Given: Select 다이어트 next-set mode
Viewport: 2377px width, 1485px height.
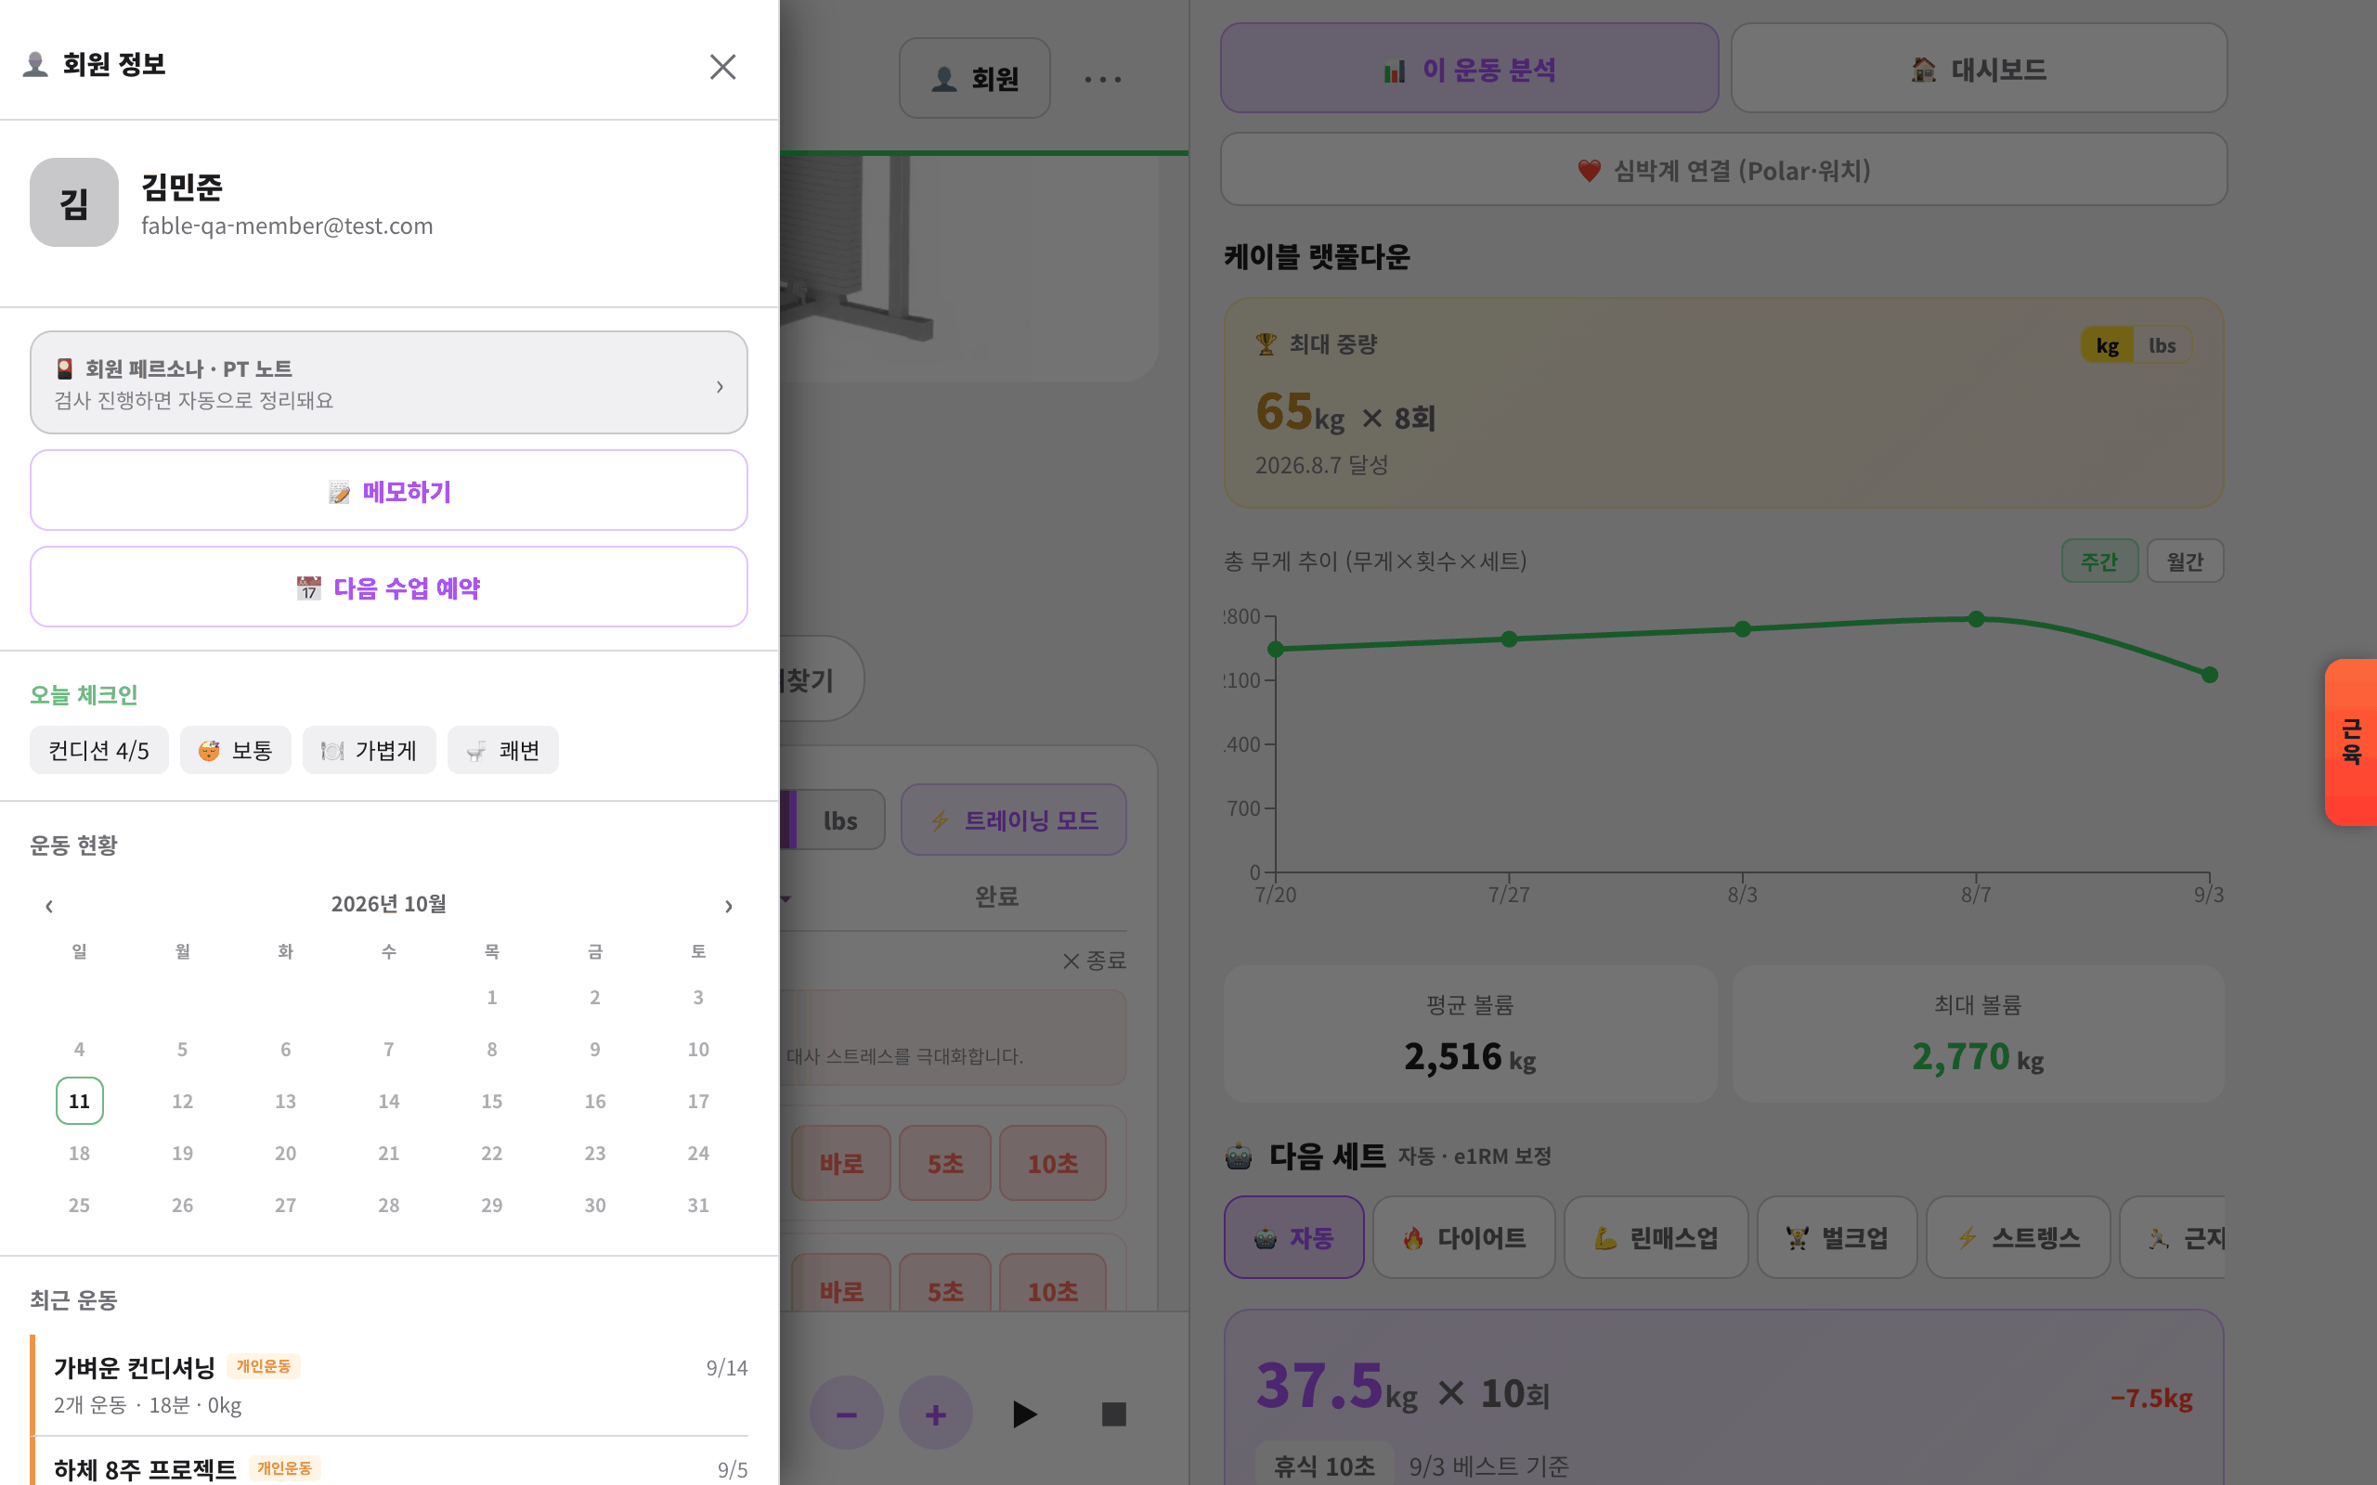Looking at the screenshot, I should coord(1463,1236).
